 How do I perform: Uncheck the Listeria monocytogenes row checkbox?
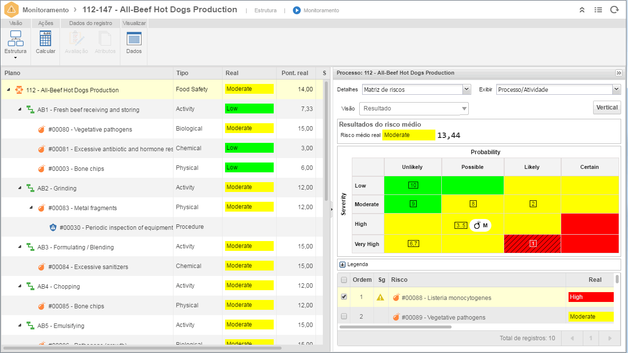click(344, 297)
